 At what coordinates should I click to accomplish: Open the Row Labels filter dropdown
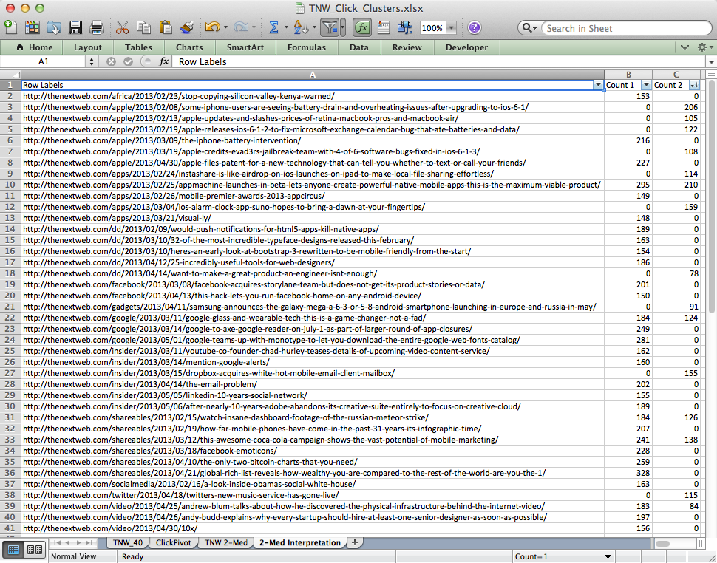tap(598, 85)
